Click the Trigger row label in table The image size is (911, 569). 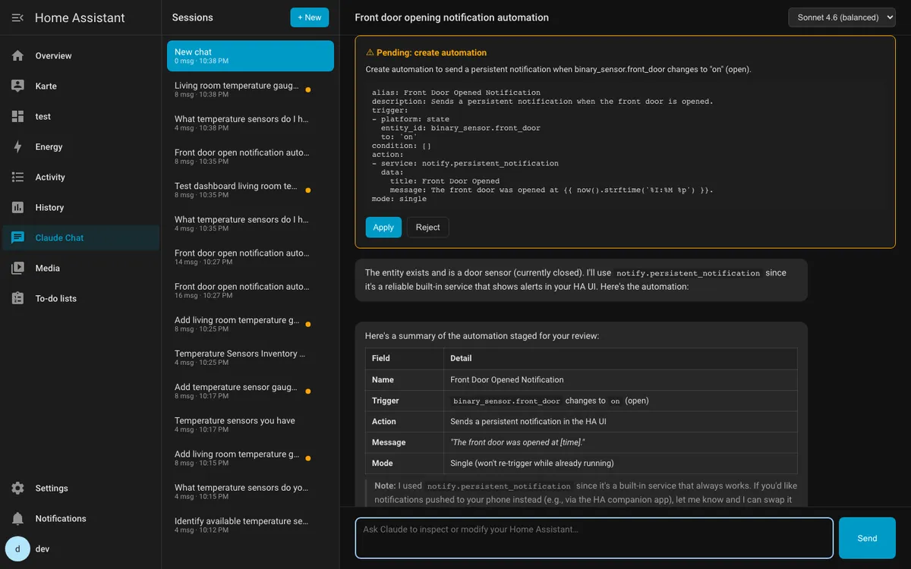385,401
